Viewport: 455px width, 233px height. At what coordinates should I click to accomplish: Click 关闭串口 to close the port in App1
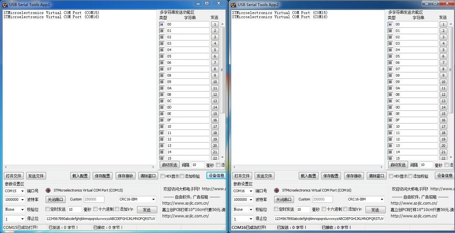[56, 199]
